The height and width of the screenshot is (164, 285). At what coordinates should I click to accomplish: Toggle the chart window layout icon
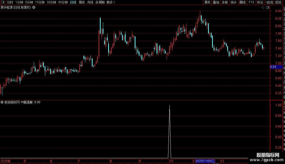(x=268, y=8)
